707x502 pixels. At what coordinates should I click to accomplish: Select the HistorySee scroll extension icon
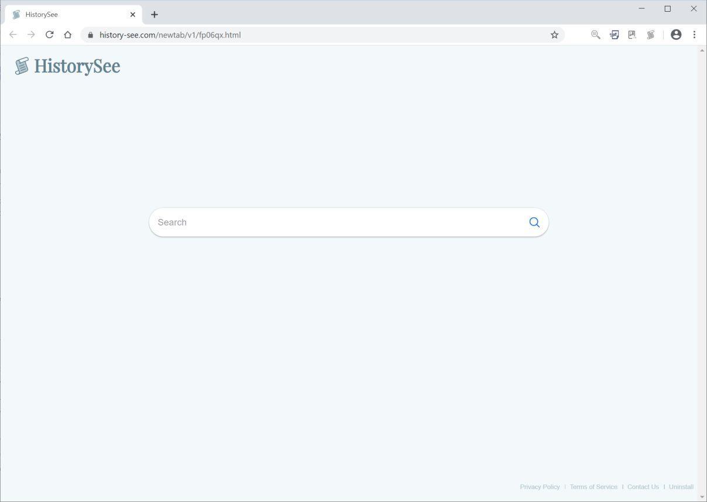650,35
